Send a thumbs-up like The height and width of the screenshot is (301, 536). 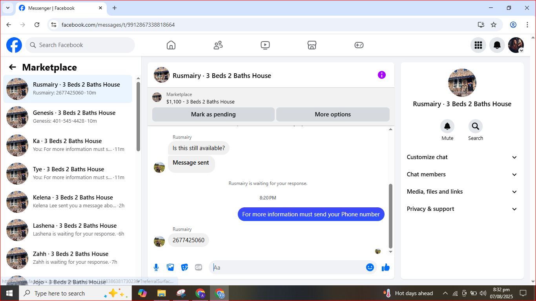point(386,267)
